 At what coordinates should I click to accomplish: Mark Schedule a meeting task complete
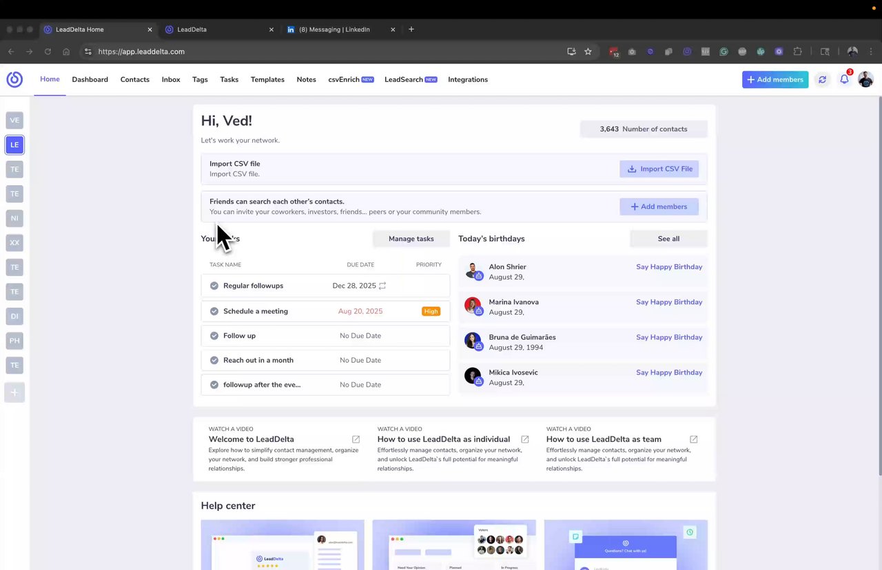click(214, 311)
